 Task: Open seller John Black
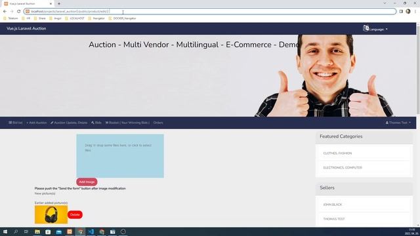tap(333, 205)
